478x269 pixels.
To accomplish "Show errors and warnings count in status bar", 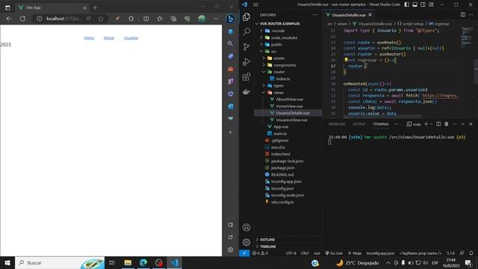I will pos(260,253).
